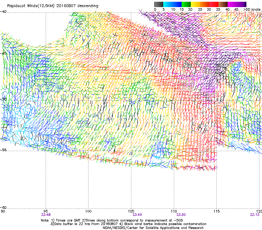Click the '115' longitude label
The image size is (262, 230).
click(217, 211)
